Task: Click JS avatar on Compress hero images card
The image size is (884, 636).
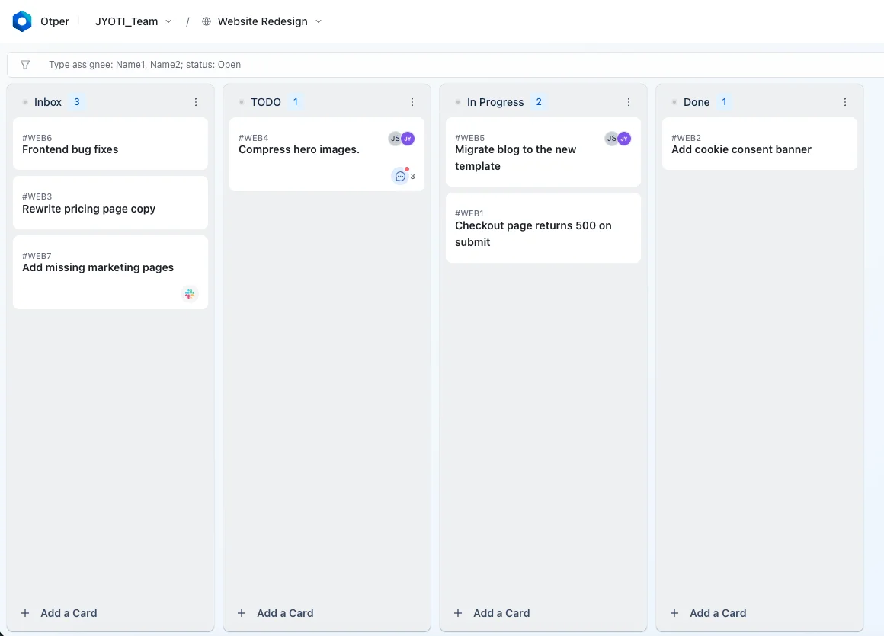Action: tap(395, 139)
